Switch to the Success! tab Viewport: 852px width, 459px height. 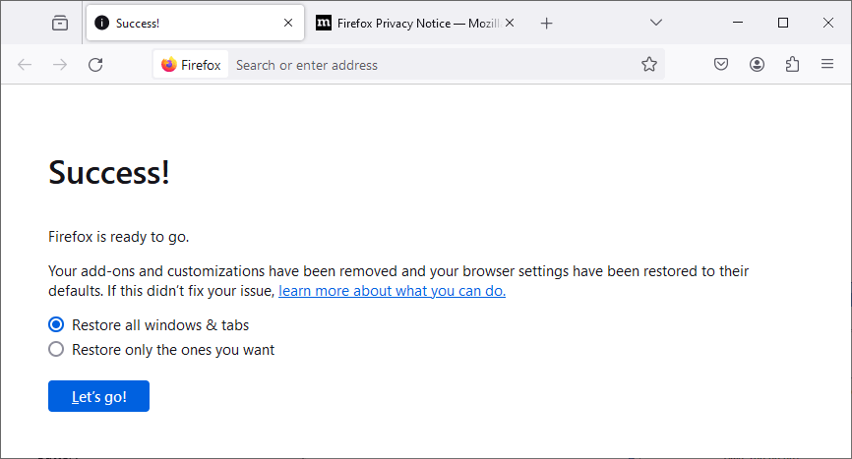click(195, 23)
